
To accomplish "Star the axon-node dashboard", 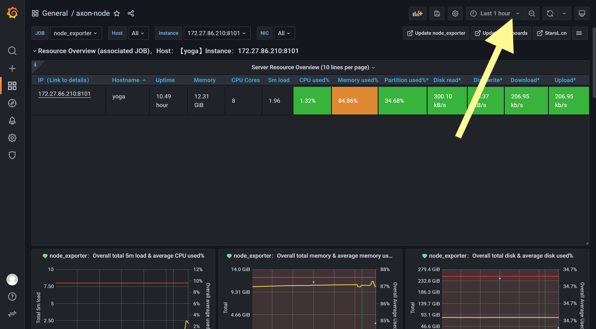I will 117,13.
